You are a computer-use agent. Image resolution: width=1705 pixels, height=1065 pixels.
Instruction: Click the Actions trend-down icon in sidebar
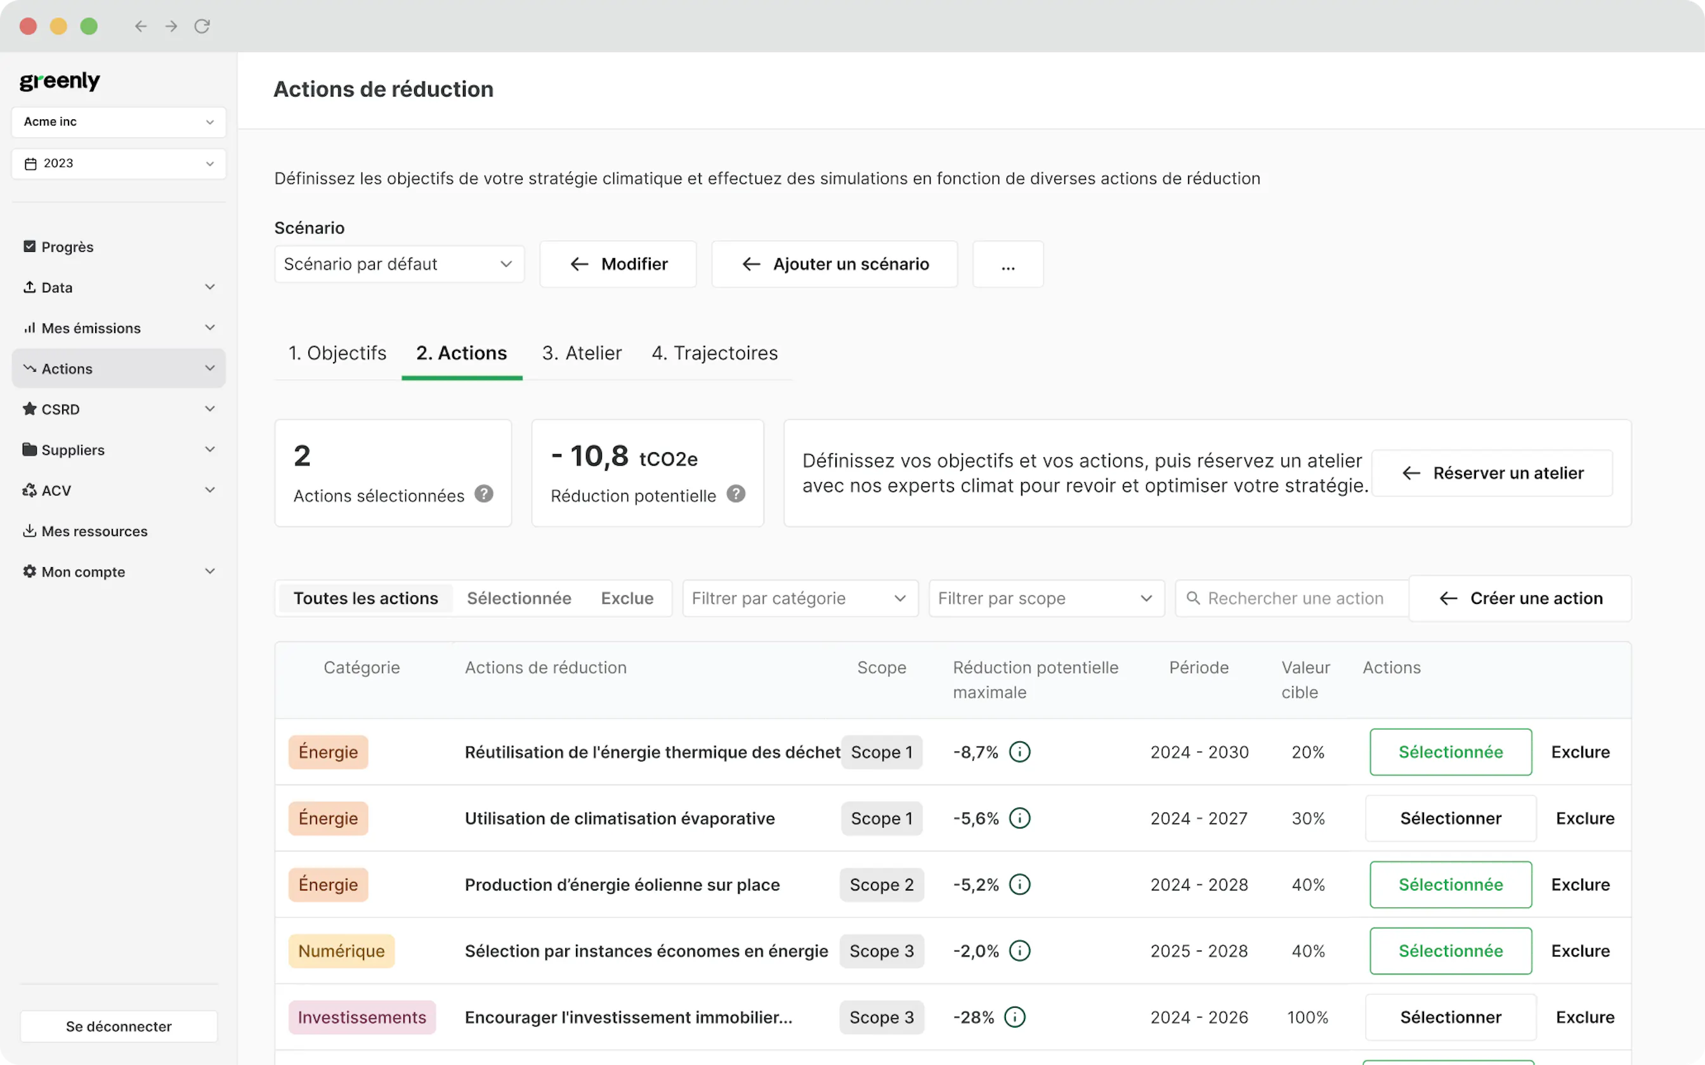pyautogui.click(x=30, y=368)
